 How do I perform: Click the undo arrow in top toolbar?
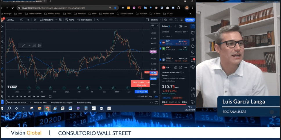(98, 20)
